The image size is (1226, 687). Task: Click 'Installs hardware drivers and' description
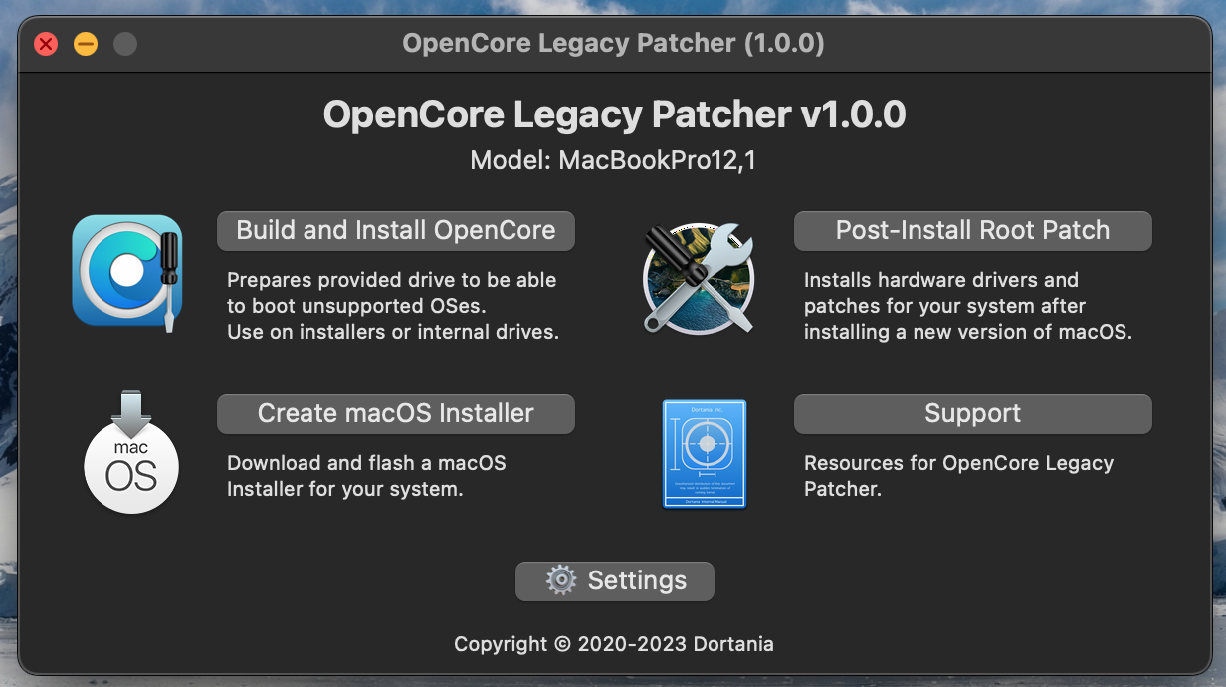pos(941,280)
